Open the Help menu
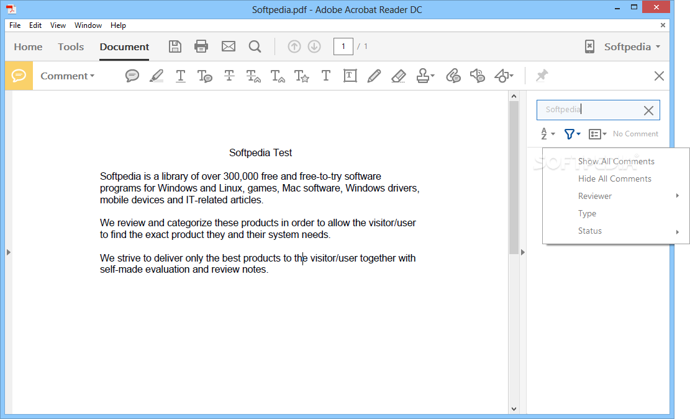 (x=118, y=25)
